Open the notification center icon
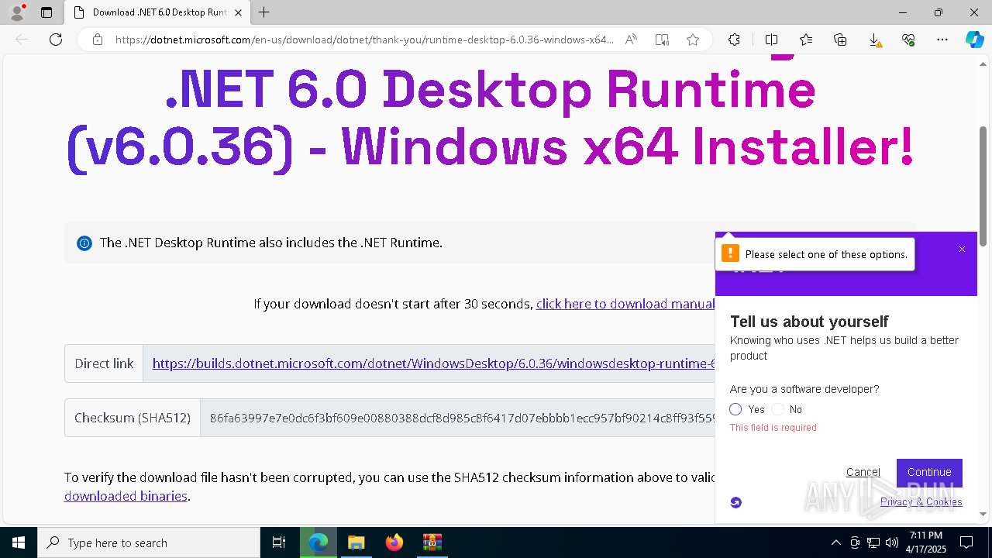The width and height of the screenshot is (992, 558). [966, 542]
